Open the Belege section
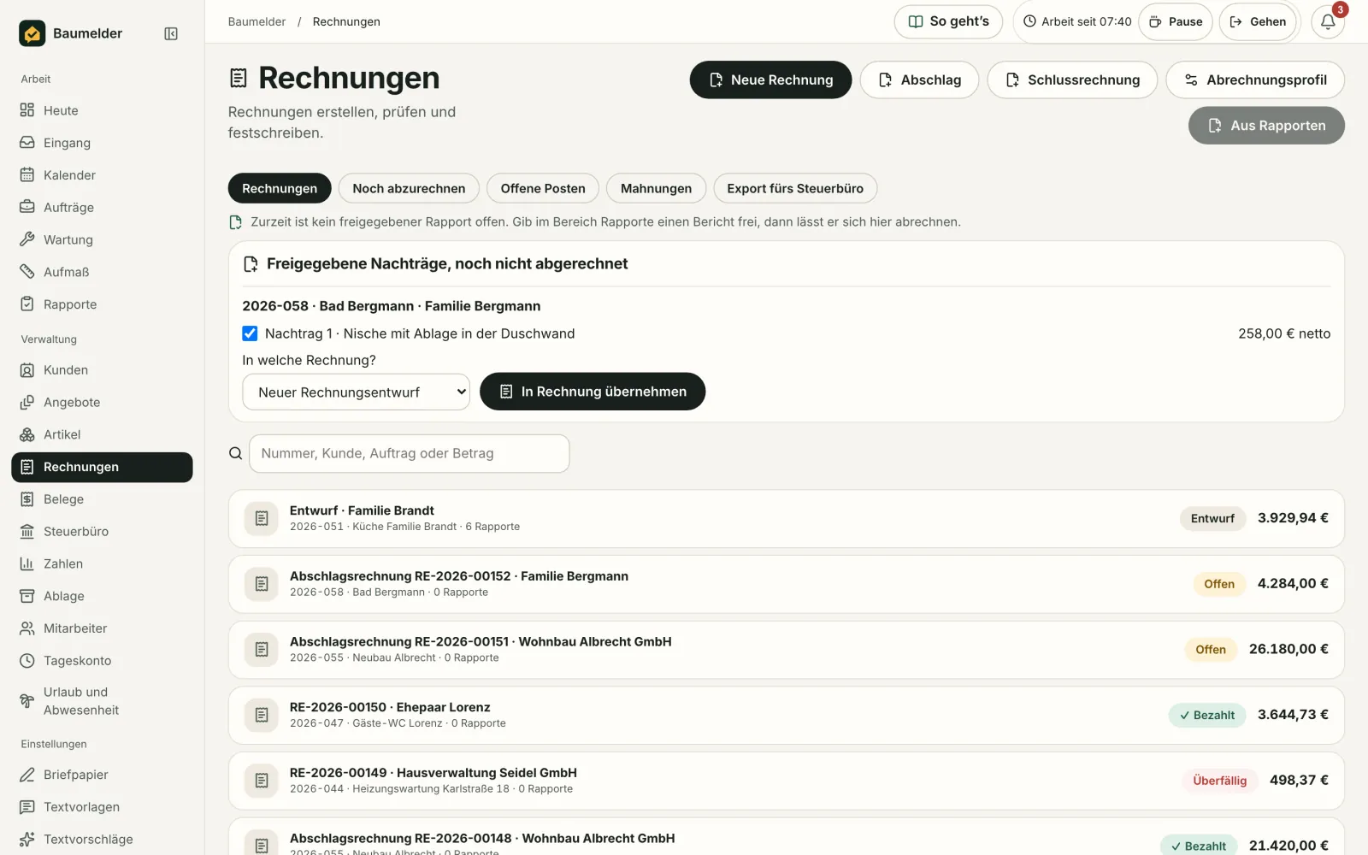Viewport: 1368px width, 855px height. [x=102, y=499]
